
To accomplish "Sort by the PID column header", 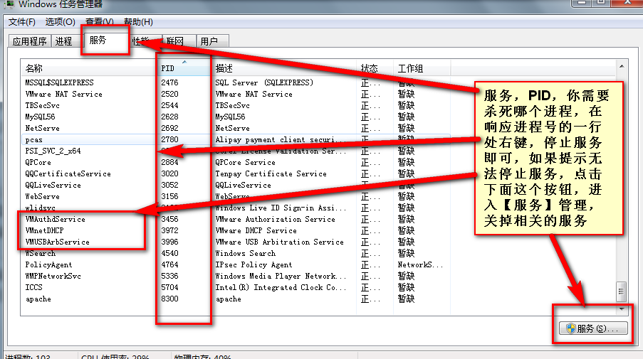I will click(x=183, y=68).
